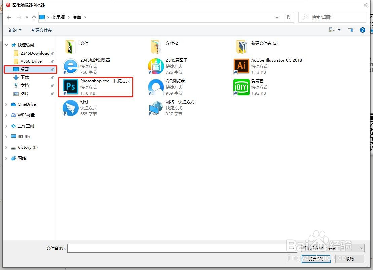This screenshot has height=270, width=373.
Task: Change view layout icon
Action: (332, 30)
